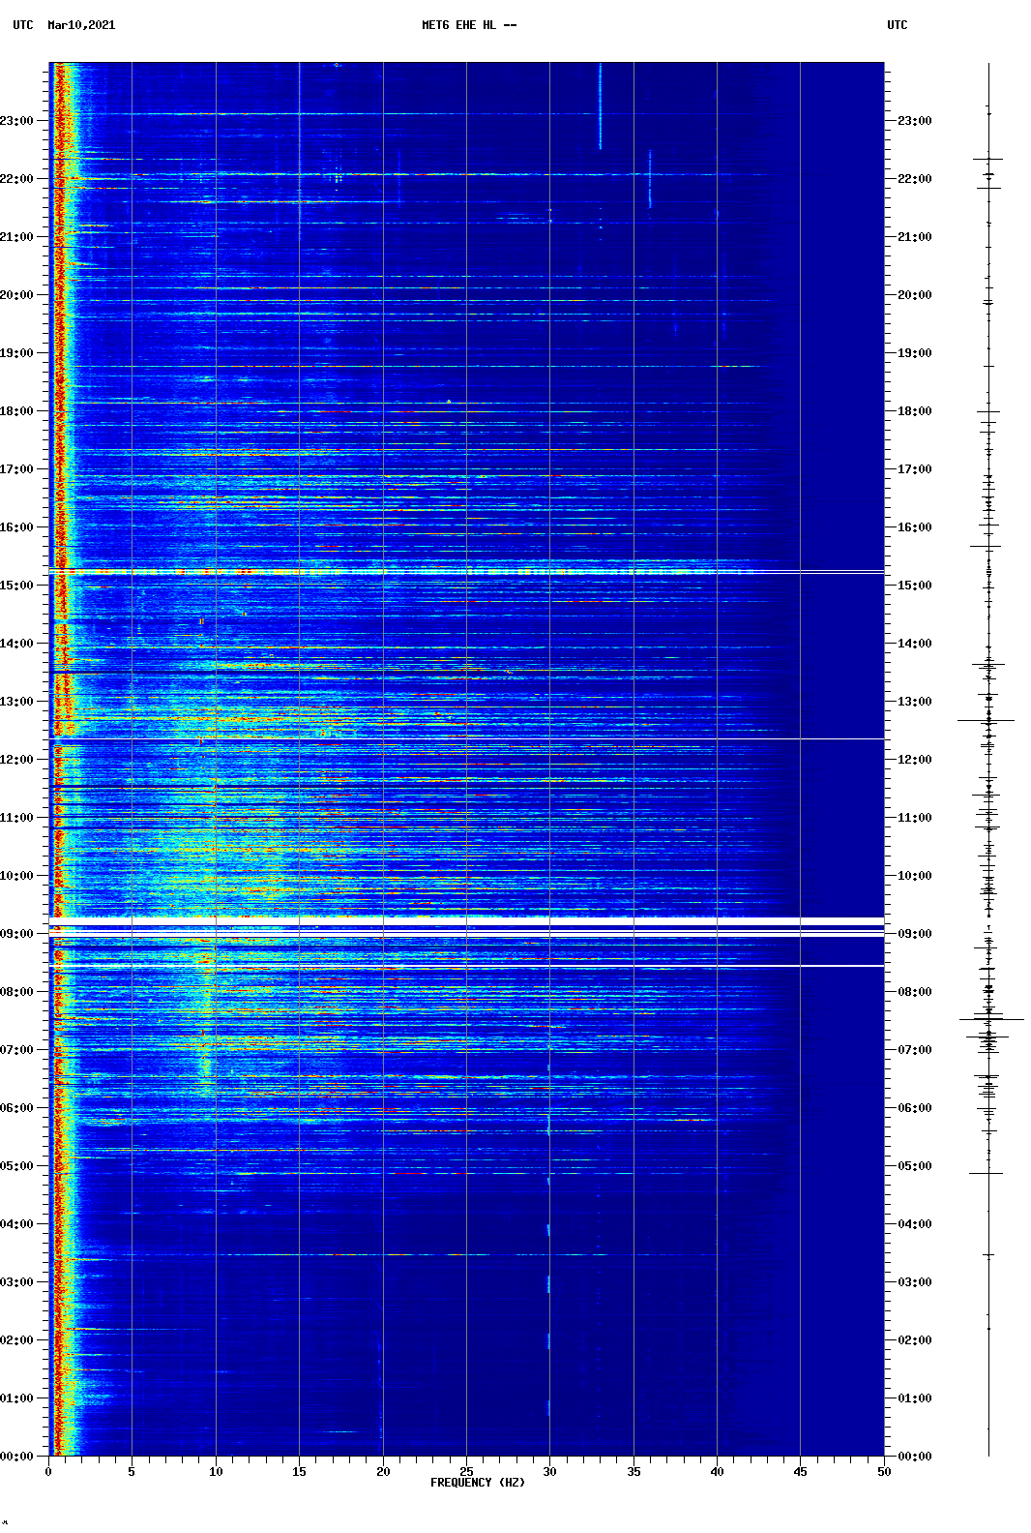1031x1533 pixels.
Task: Click the UTC label at top right
Action: pyautogui.click(x=897, y=25)
